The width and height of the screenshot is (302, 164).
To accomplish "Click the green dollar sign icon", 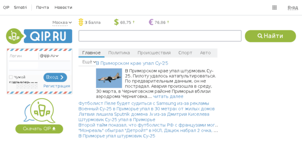I will (116, 22).
